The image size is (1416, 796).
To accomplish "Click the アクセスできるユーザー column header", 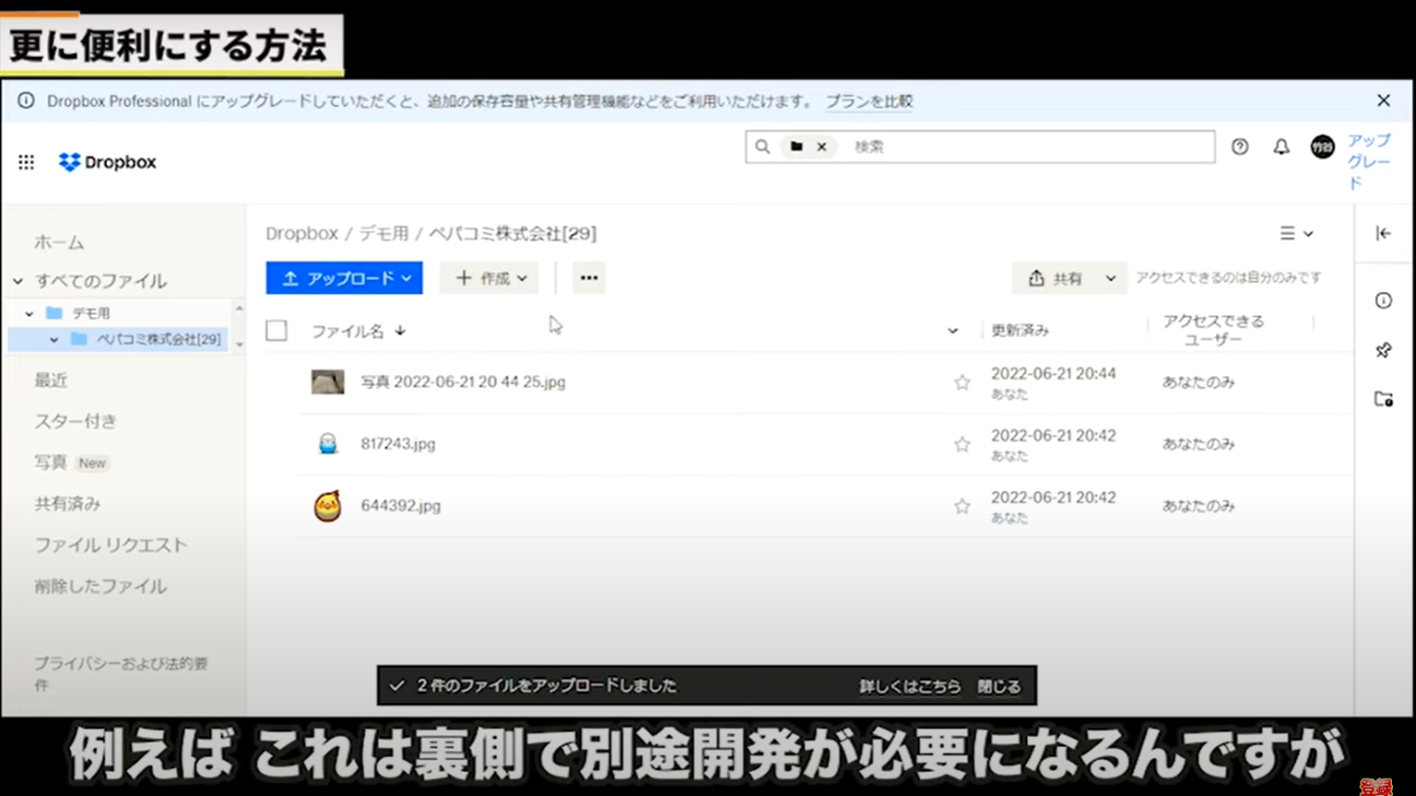I will click(1213, 330).
